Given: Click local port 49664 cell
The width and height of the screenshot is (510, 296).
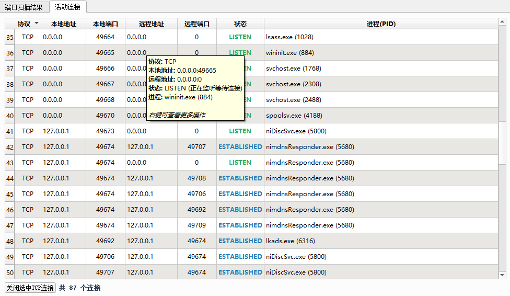Looking at the screenshot, I should [106, 37].
